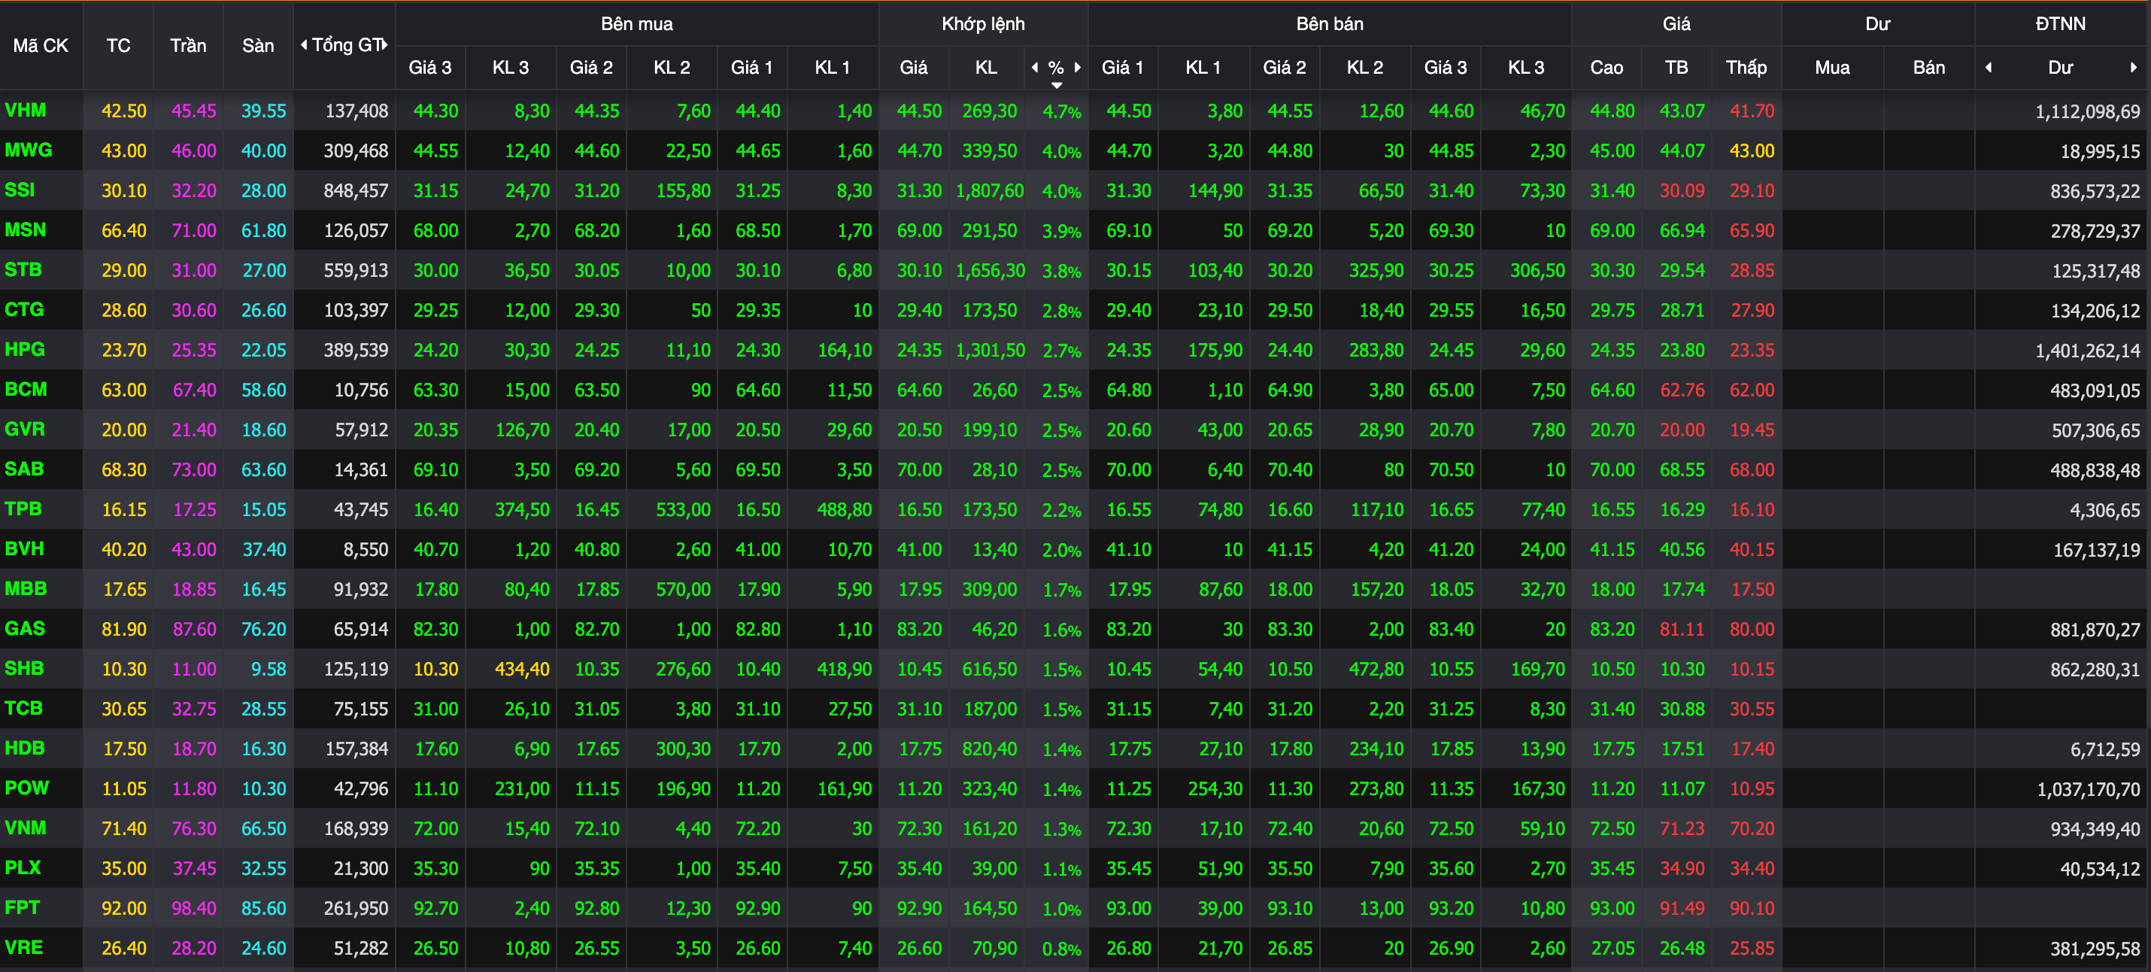
Task: Click POW foreign room 1,037,170,70
Action: [x=2089, y=789]
